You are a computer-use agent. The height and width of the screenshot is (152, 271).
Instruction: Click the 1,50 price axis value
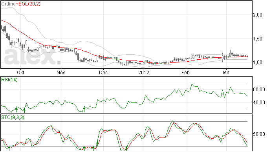point(258,39)
